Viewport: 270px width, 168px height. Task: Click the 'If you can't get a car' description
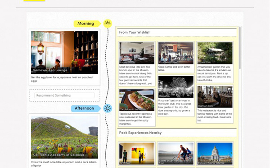click(x=175, y=107)
